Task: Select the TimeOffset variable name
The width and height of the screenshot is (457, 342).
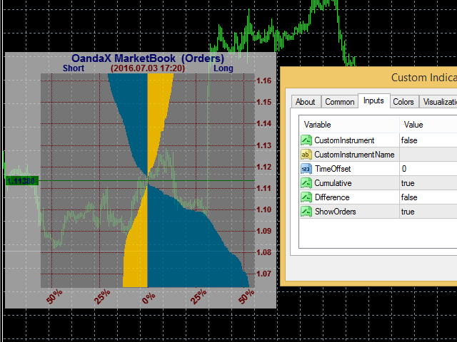Action: [x=333, y=169]
